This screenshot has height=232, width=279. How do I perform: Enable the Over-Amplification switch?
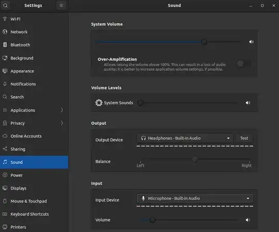[243, 64]
